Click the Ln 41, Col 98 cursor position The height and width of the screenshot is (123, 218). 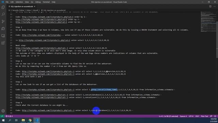pos(168,116)
